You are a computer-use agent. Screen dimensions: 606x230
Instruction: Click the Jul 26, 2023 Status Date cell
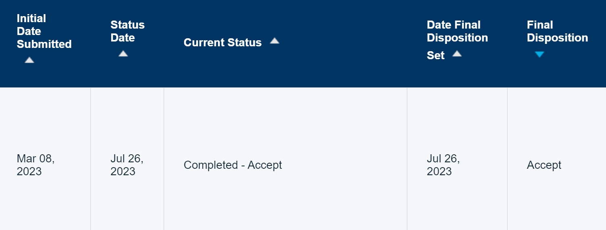click(127, 165)
